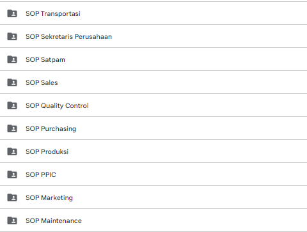Open the SOP Satpam folder name
Viewport: 307px width, 232px height.
(45, 60)
